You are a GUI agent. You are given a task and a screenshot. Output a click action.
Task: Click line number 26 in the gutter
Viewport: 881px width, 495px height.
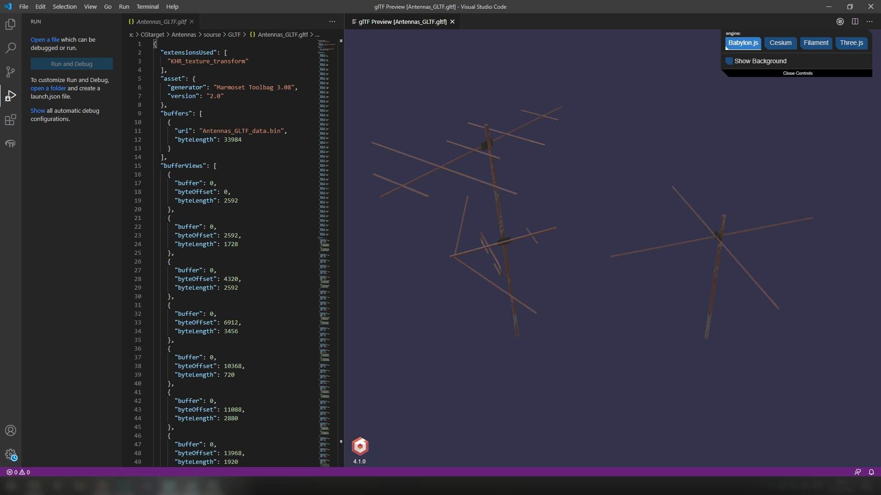click(x=138, y=262)
